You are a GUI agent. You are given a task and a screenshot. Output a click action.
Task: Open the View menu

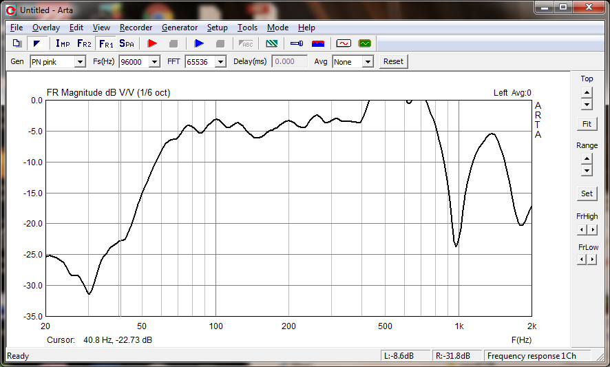pyautogui.click(x=101, y=28)
